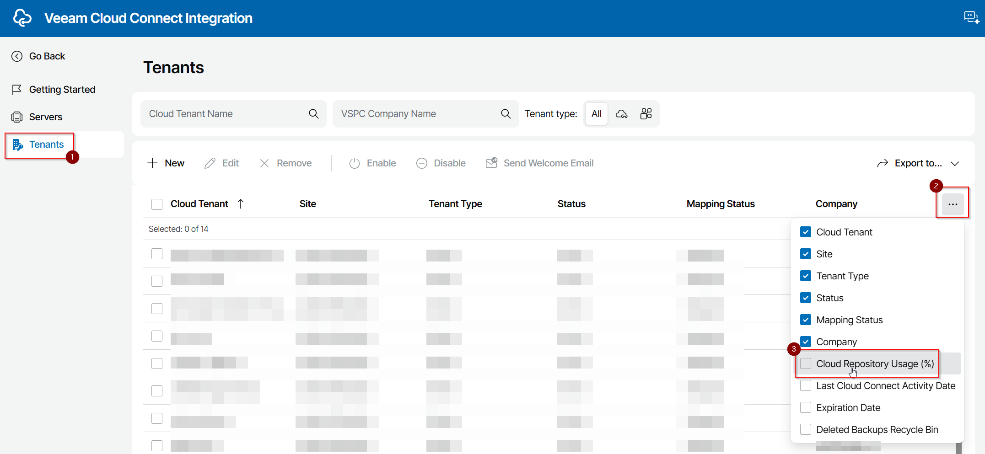985x454 pixels.
Task: Click the Getting Started flag icon
Action: click(17, 90)
